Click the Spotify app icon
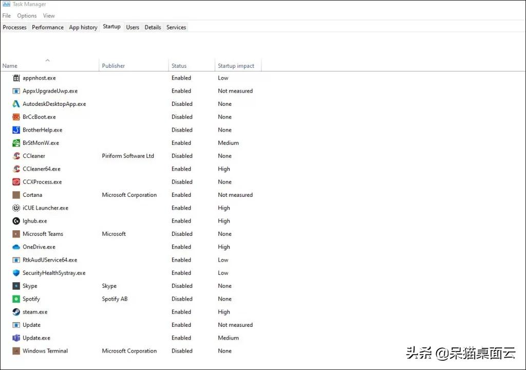Screen dimensions: 526x370 [x=16, y=299]
